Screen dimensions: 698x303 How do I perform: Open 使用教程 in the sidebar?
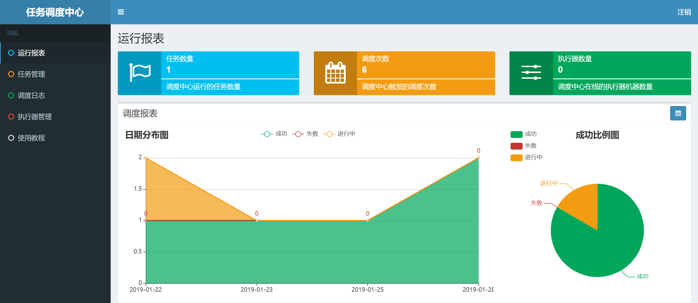(31, 138)
